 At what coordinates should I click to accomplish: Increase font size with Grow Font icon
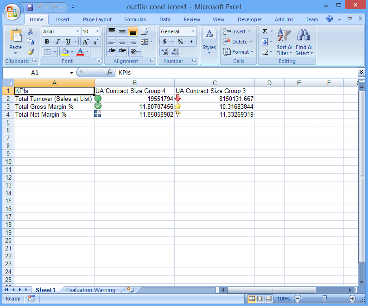click(85, 42)
